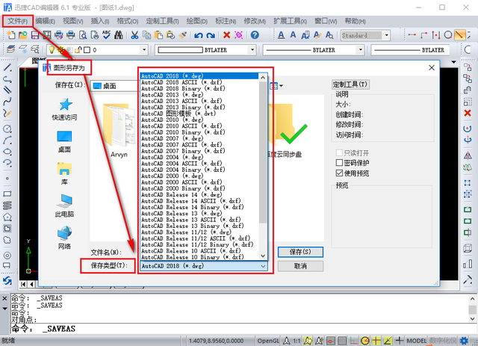
Task: Click the Undo arrow icon
Action: click(x=199, y=35)
